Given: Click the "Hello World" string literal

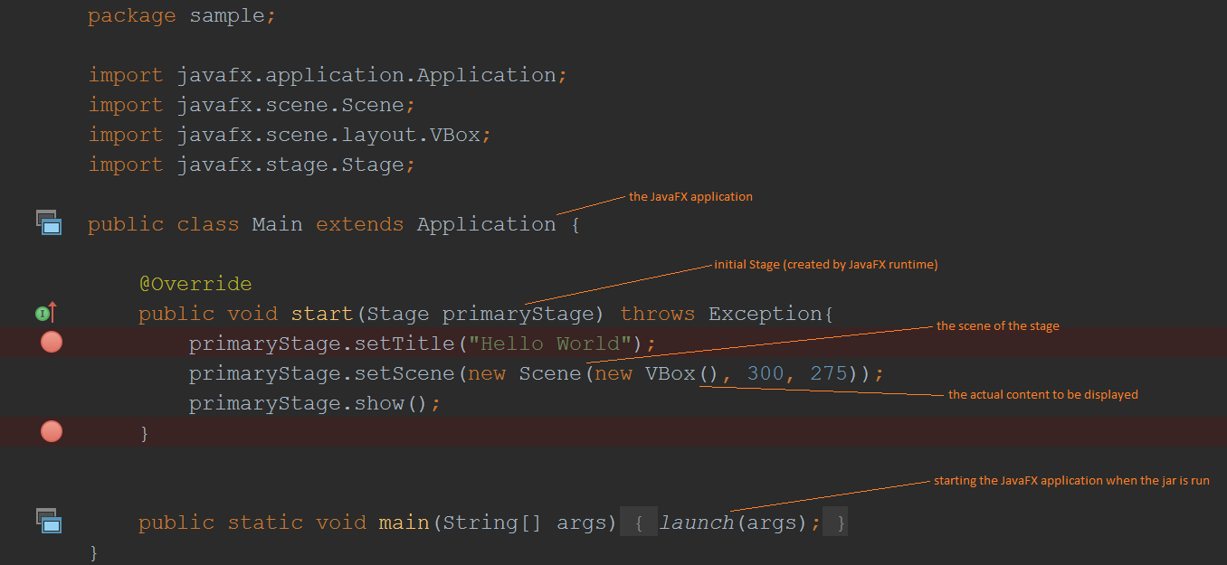Looking at the screenshot, I should click(x=549, y=344).
